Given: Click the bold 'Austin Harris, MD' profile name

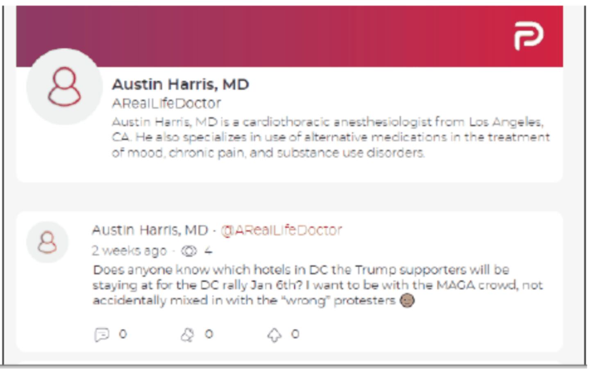Looking at the screenshot, I should click(182, 84).
